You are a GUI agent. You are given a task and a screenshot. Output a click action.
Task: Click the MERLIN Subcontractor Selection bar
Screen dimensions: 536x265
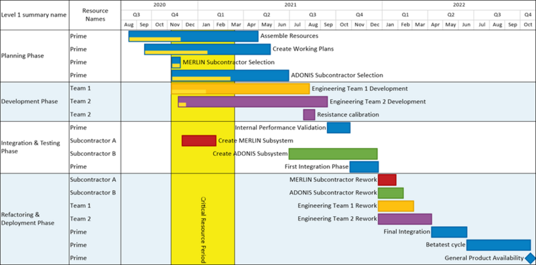tap(176, 62)
